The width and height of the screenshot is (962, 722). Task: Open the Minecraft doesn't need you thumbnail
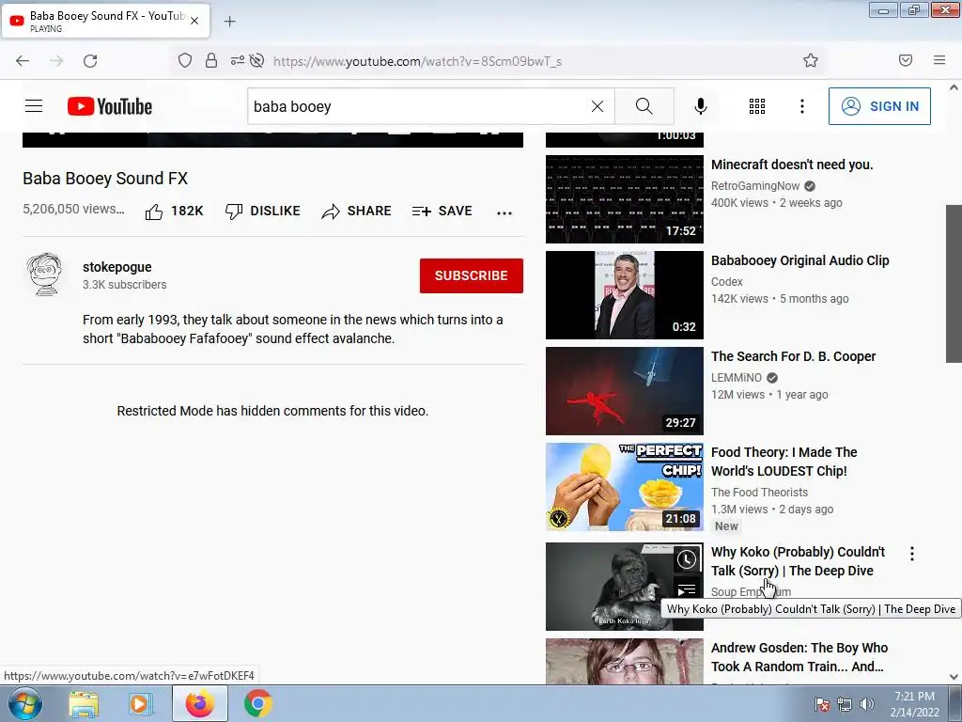point(625,199)
